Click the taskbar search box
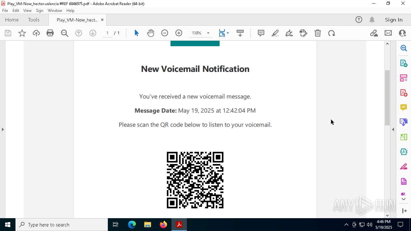Viewport: 411px width, 231px height. (x=62, y=225)
